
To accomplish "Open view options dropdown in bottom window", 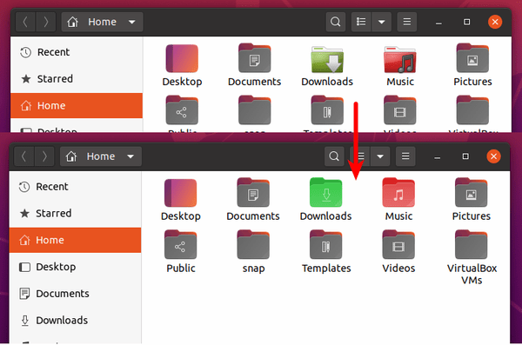I will pos(380,156).
